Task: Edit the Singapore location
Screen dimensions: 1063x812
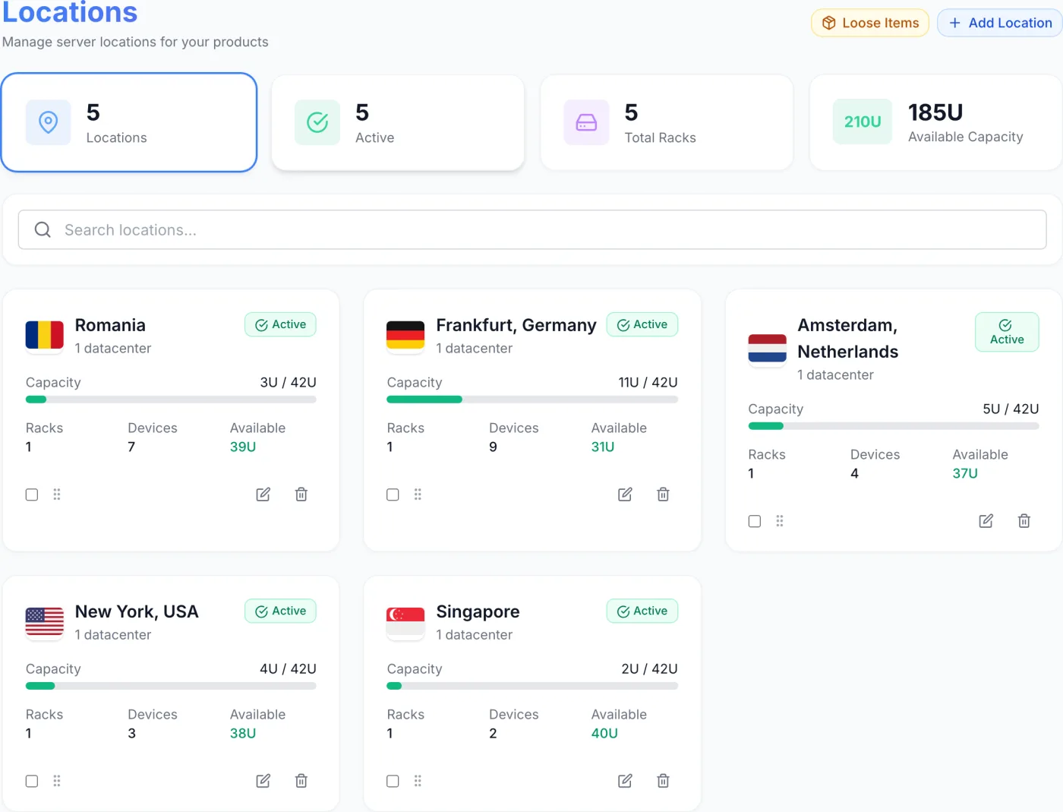Action: (625, 781)
